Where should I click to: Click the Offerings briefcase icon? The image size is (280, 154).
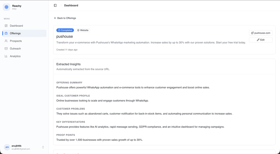click(x=6, y=33)
